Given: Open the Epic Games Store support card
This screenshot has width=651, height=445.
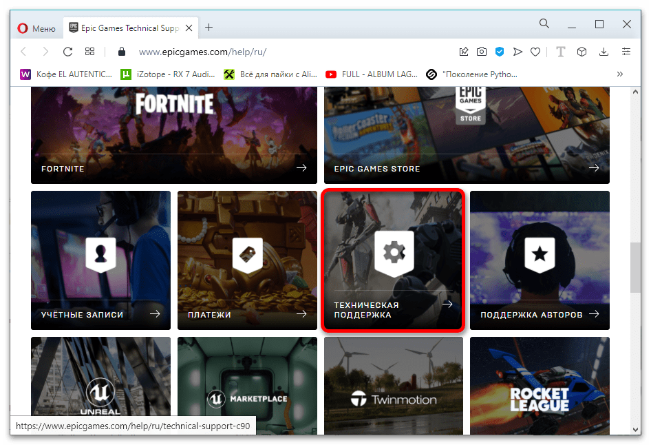Looking at the screenshot, I should coord(467,135).
